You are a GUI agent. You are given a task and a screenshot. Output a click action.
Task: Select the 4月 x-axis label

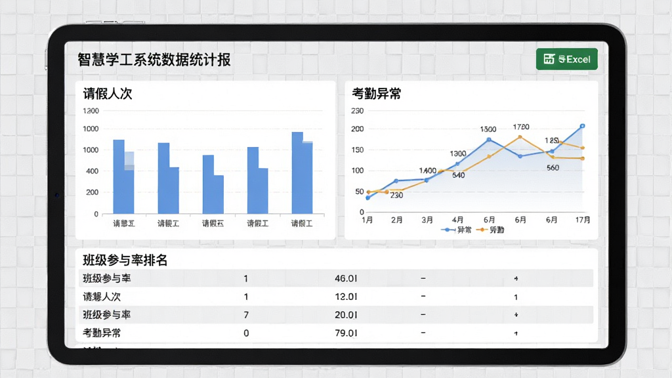(x=457, y=220)
